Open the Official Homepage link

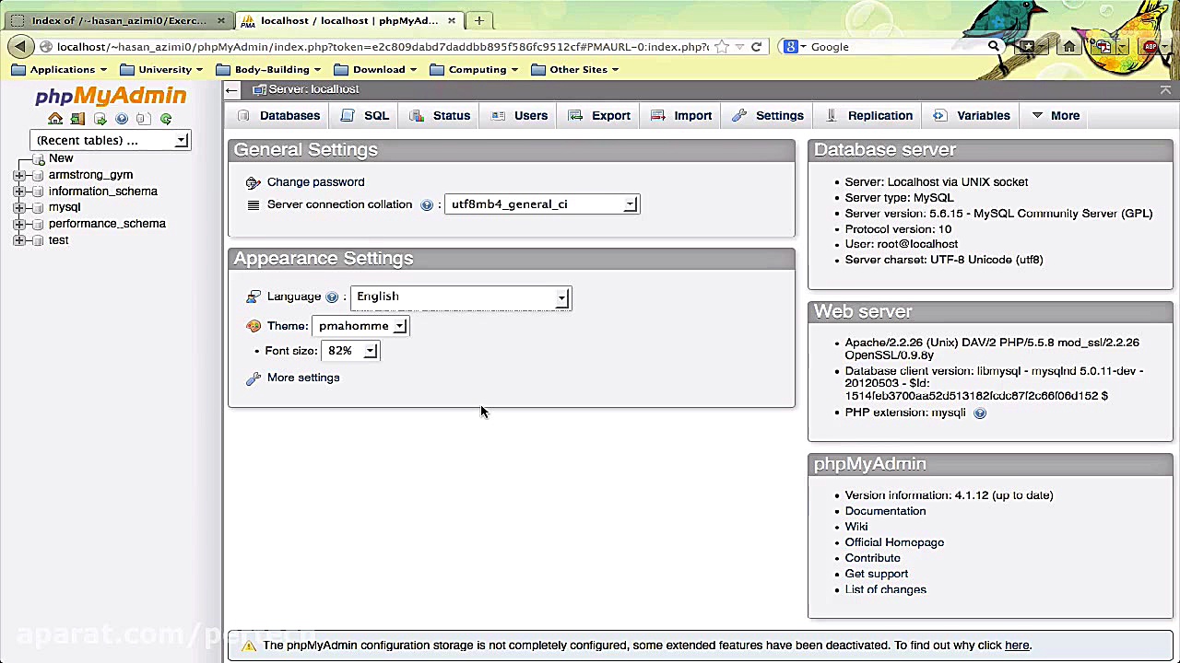894,542
